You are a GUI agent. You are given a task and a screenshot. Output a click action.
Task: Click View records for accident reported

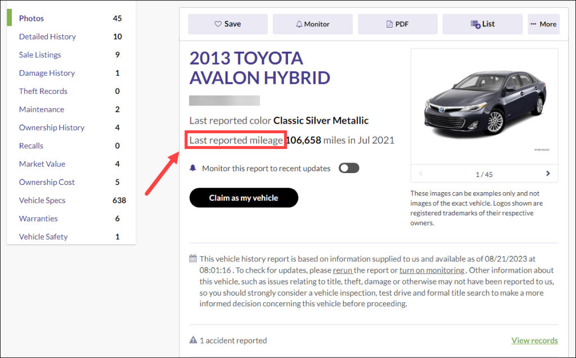pyautogui.click(x=534, y=341)
